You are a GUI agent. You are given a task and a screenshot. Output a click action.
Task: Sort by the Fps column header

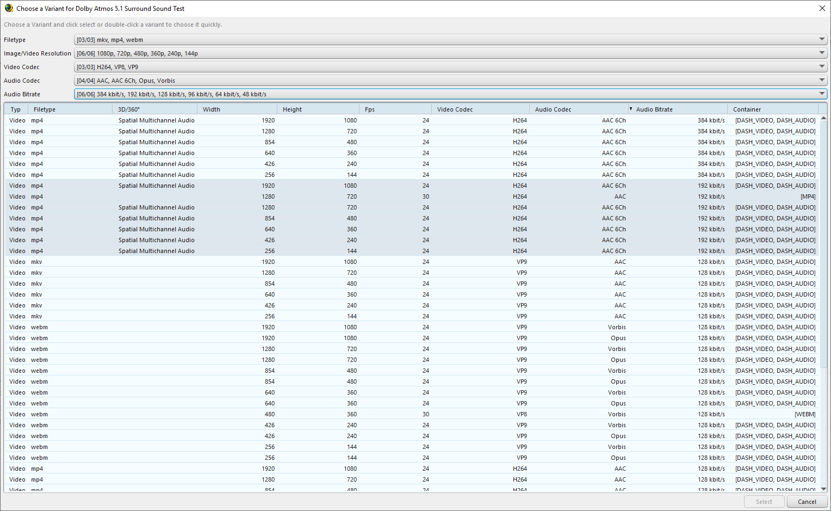click(395, 109)
